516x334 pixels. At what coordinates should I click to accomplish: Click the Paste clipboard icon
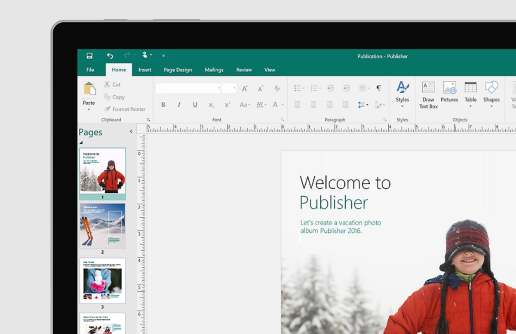point(89,89)
